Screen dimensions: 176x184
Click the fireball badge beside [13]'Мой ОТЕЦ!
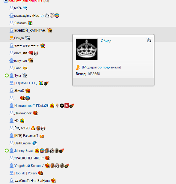46,83
